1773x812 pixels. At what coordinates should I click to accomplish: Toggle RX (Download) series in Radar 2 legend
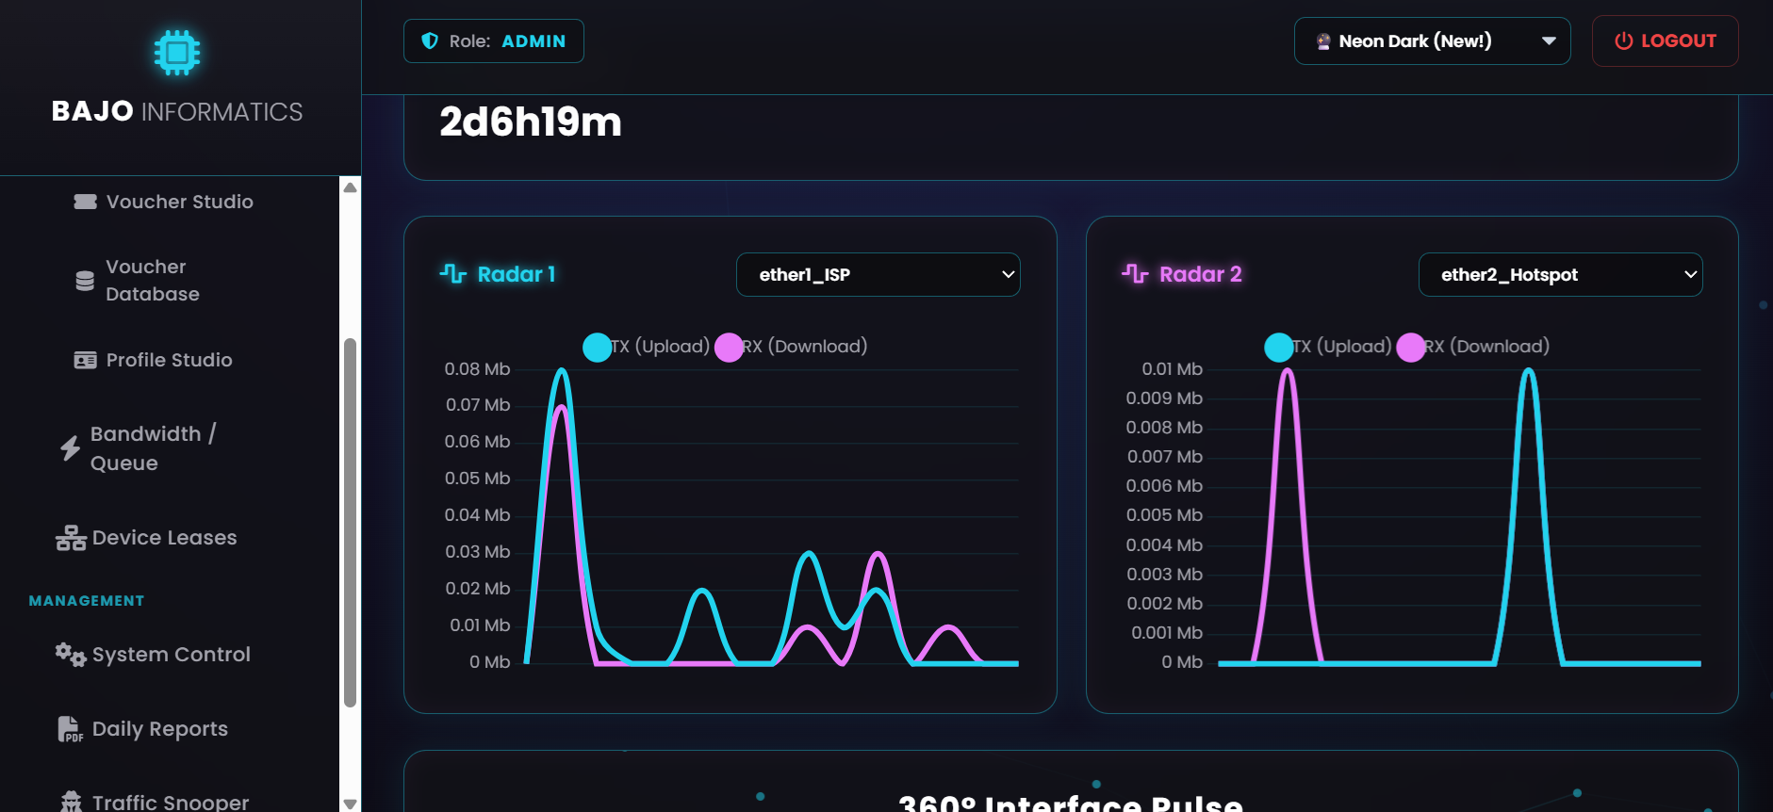click(1473, 347)
